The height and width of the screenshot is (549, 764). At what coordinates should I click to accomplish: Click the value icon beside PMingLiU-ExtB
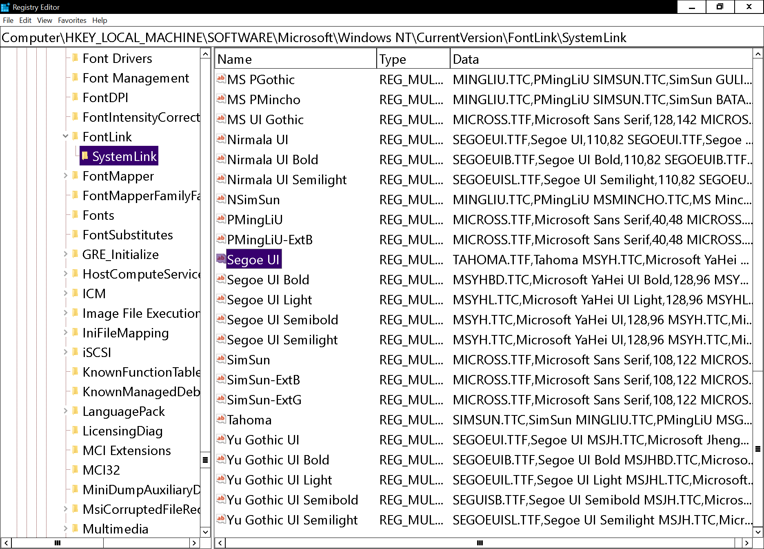click(x=221, y=239)
